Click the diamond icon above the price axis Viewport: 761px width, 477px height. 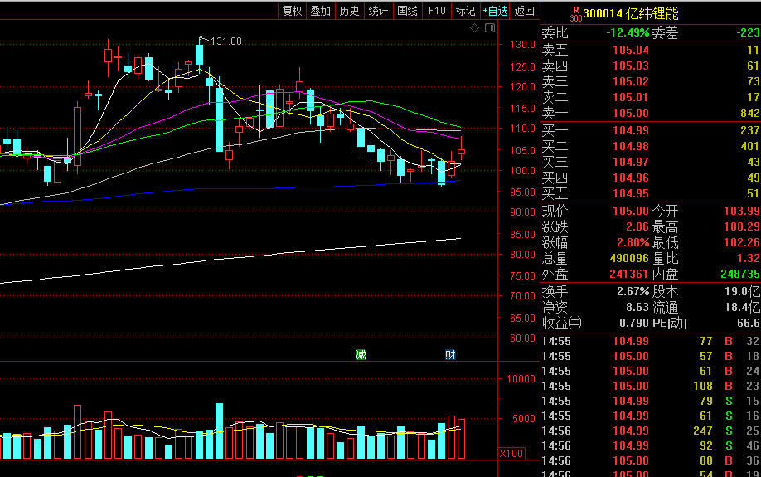pos(475,28)
